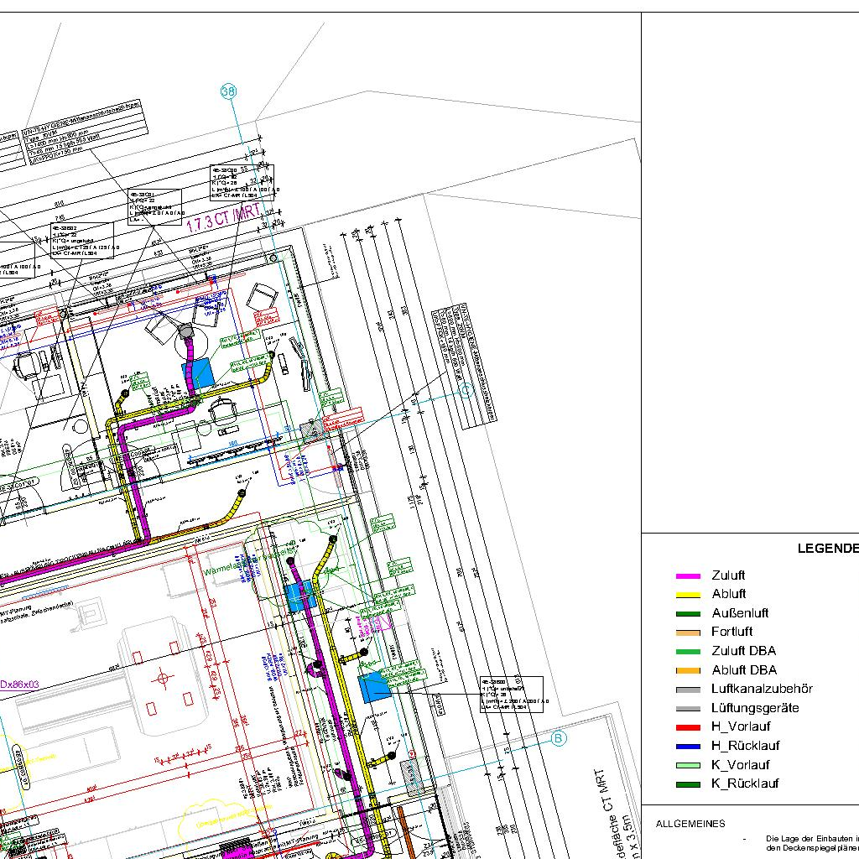Click the ALLGEMEINES section heading
Image resolution: width=859 pixels, height=859 pixels.
(690, 824)
